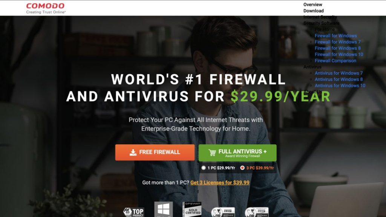The image size is (386, 217).
Task: Select the 1 PC $29.99/Yr radio option
Action: [203, 168]
